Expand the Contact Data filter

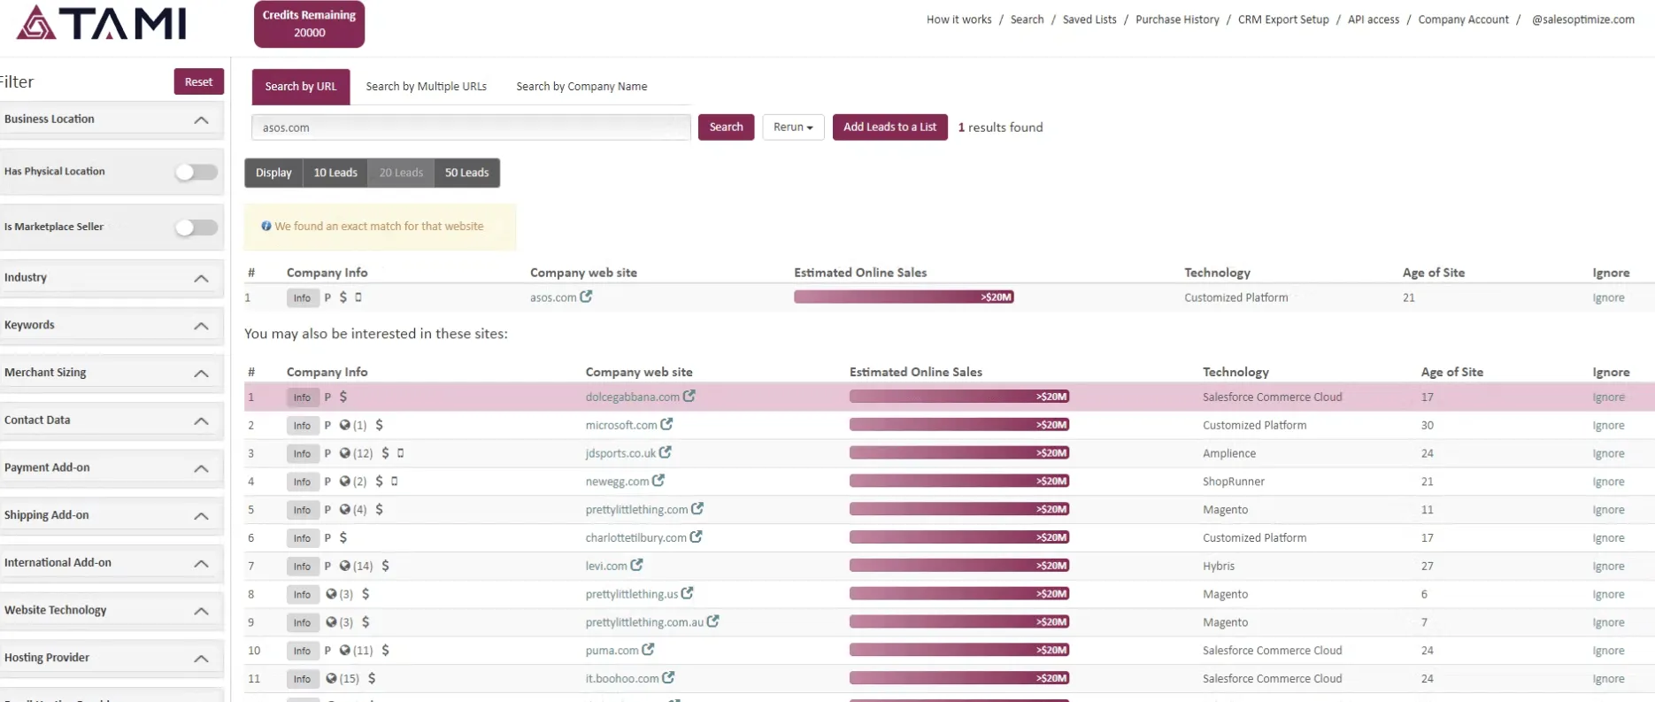click(x=112, y=420)
